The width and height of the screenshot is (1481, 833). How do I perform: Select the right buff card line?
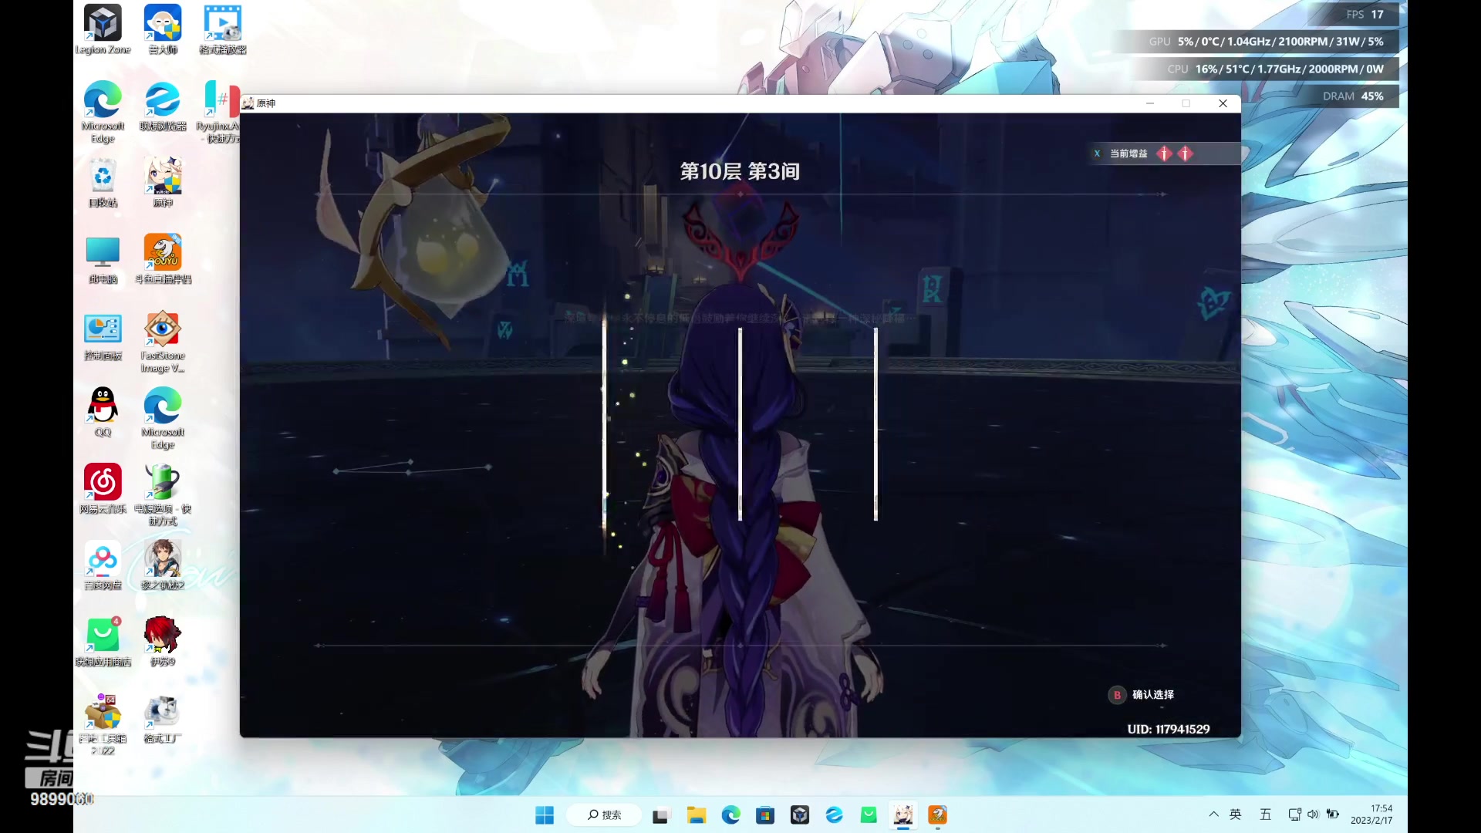coord(875,424)
